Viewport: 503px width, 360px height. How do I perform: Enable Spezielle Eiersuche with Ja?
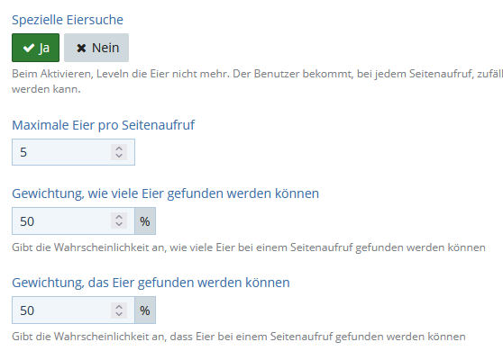36,48
